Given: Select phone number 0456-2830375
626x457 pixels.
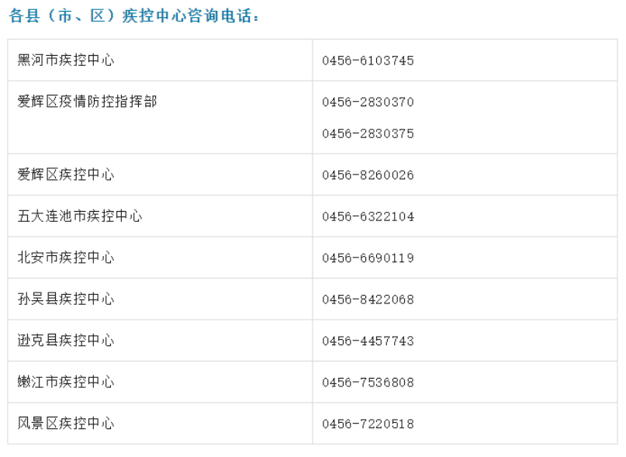Looking at the screenshot, I should [368, 133].
